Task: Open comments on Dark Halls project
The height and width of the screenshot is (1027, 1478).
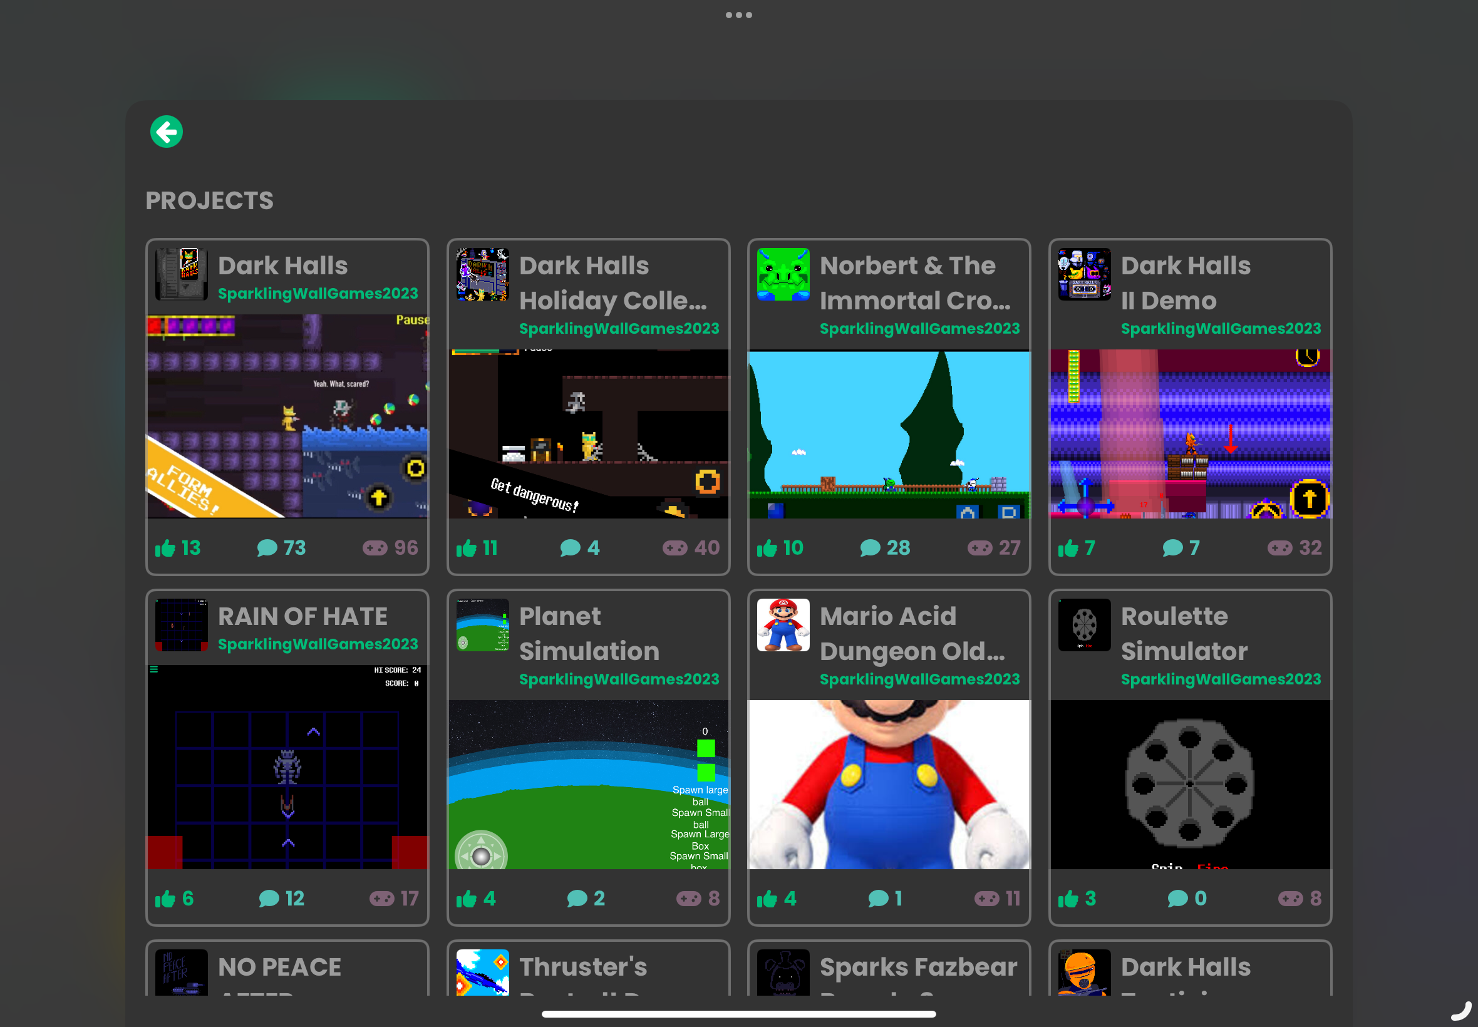Action: pyautogui.click(x=267, y=548)
